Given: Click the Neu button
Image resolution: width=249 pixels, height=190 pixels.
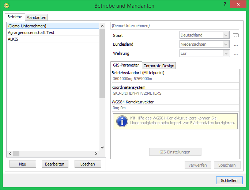Looking at the screenshot, I should [23, 164].
